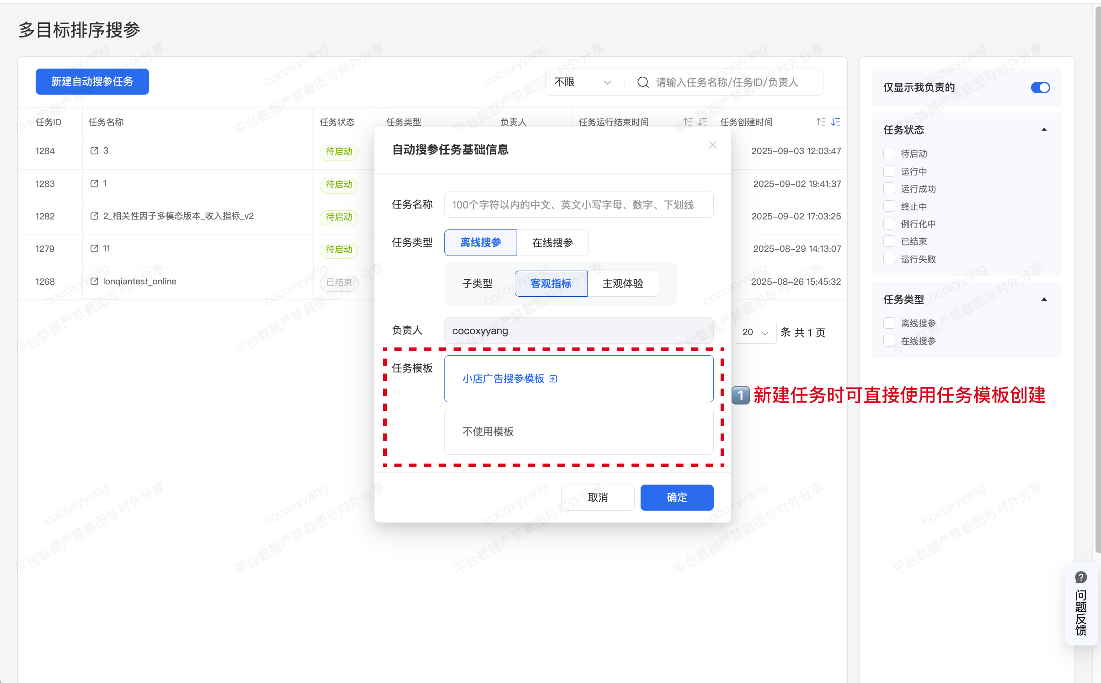The height and width of the screenshot is (683, 1101).
Task: Click the 任务名称 input field
Action: point(578,205)
